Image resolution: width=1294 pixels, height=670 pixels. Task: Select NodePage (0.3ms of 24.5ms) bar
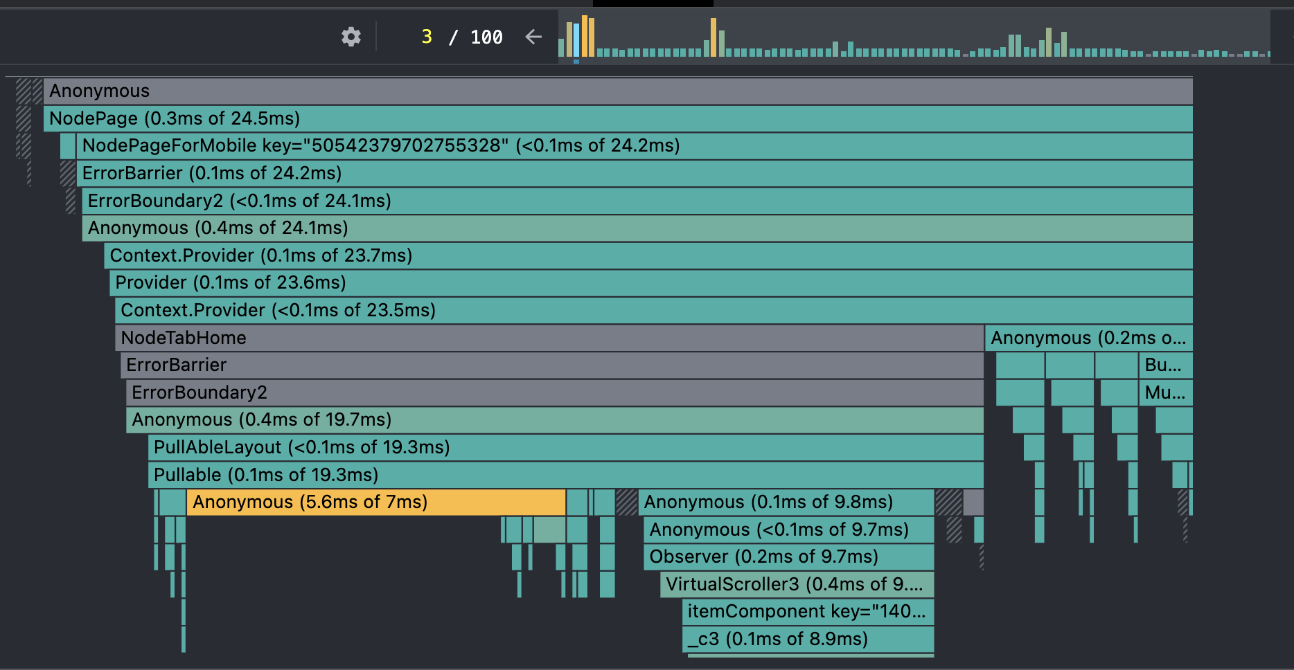[618, 118]
